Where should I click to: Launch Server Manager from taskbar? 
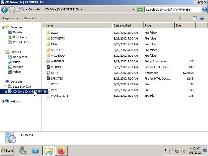click(x=23, y=151)
